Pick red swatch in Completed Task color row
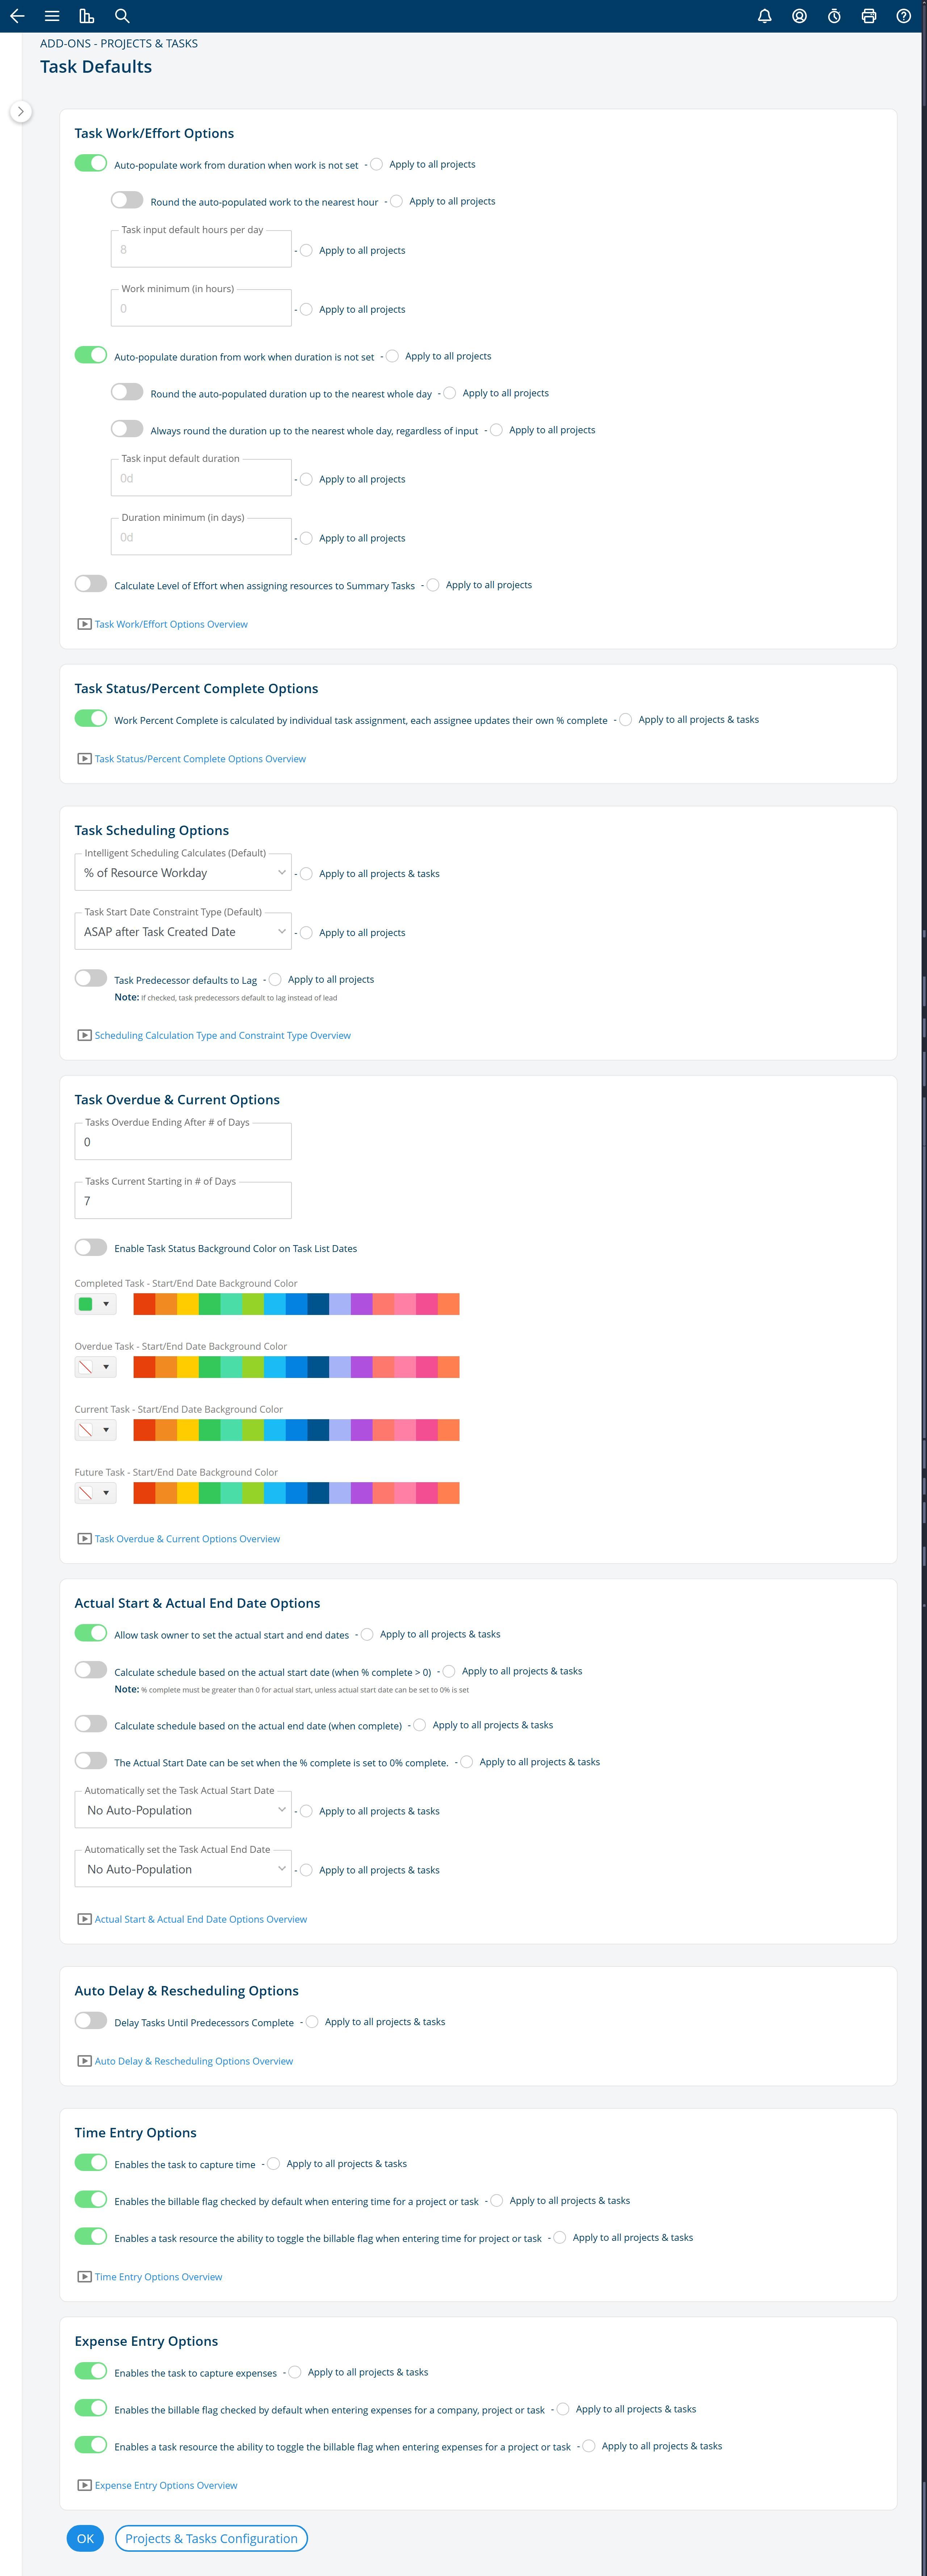 (x=144, y=1304)
